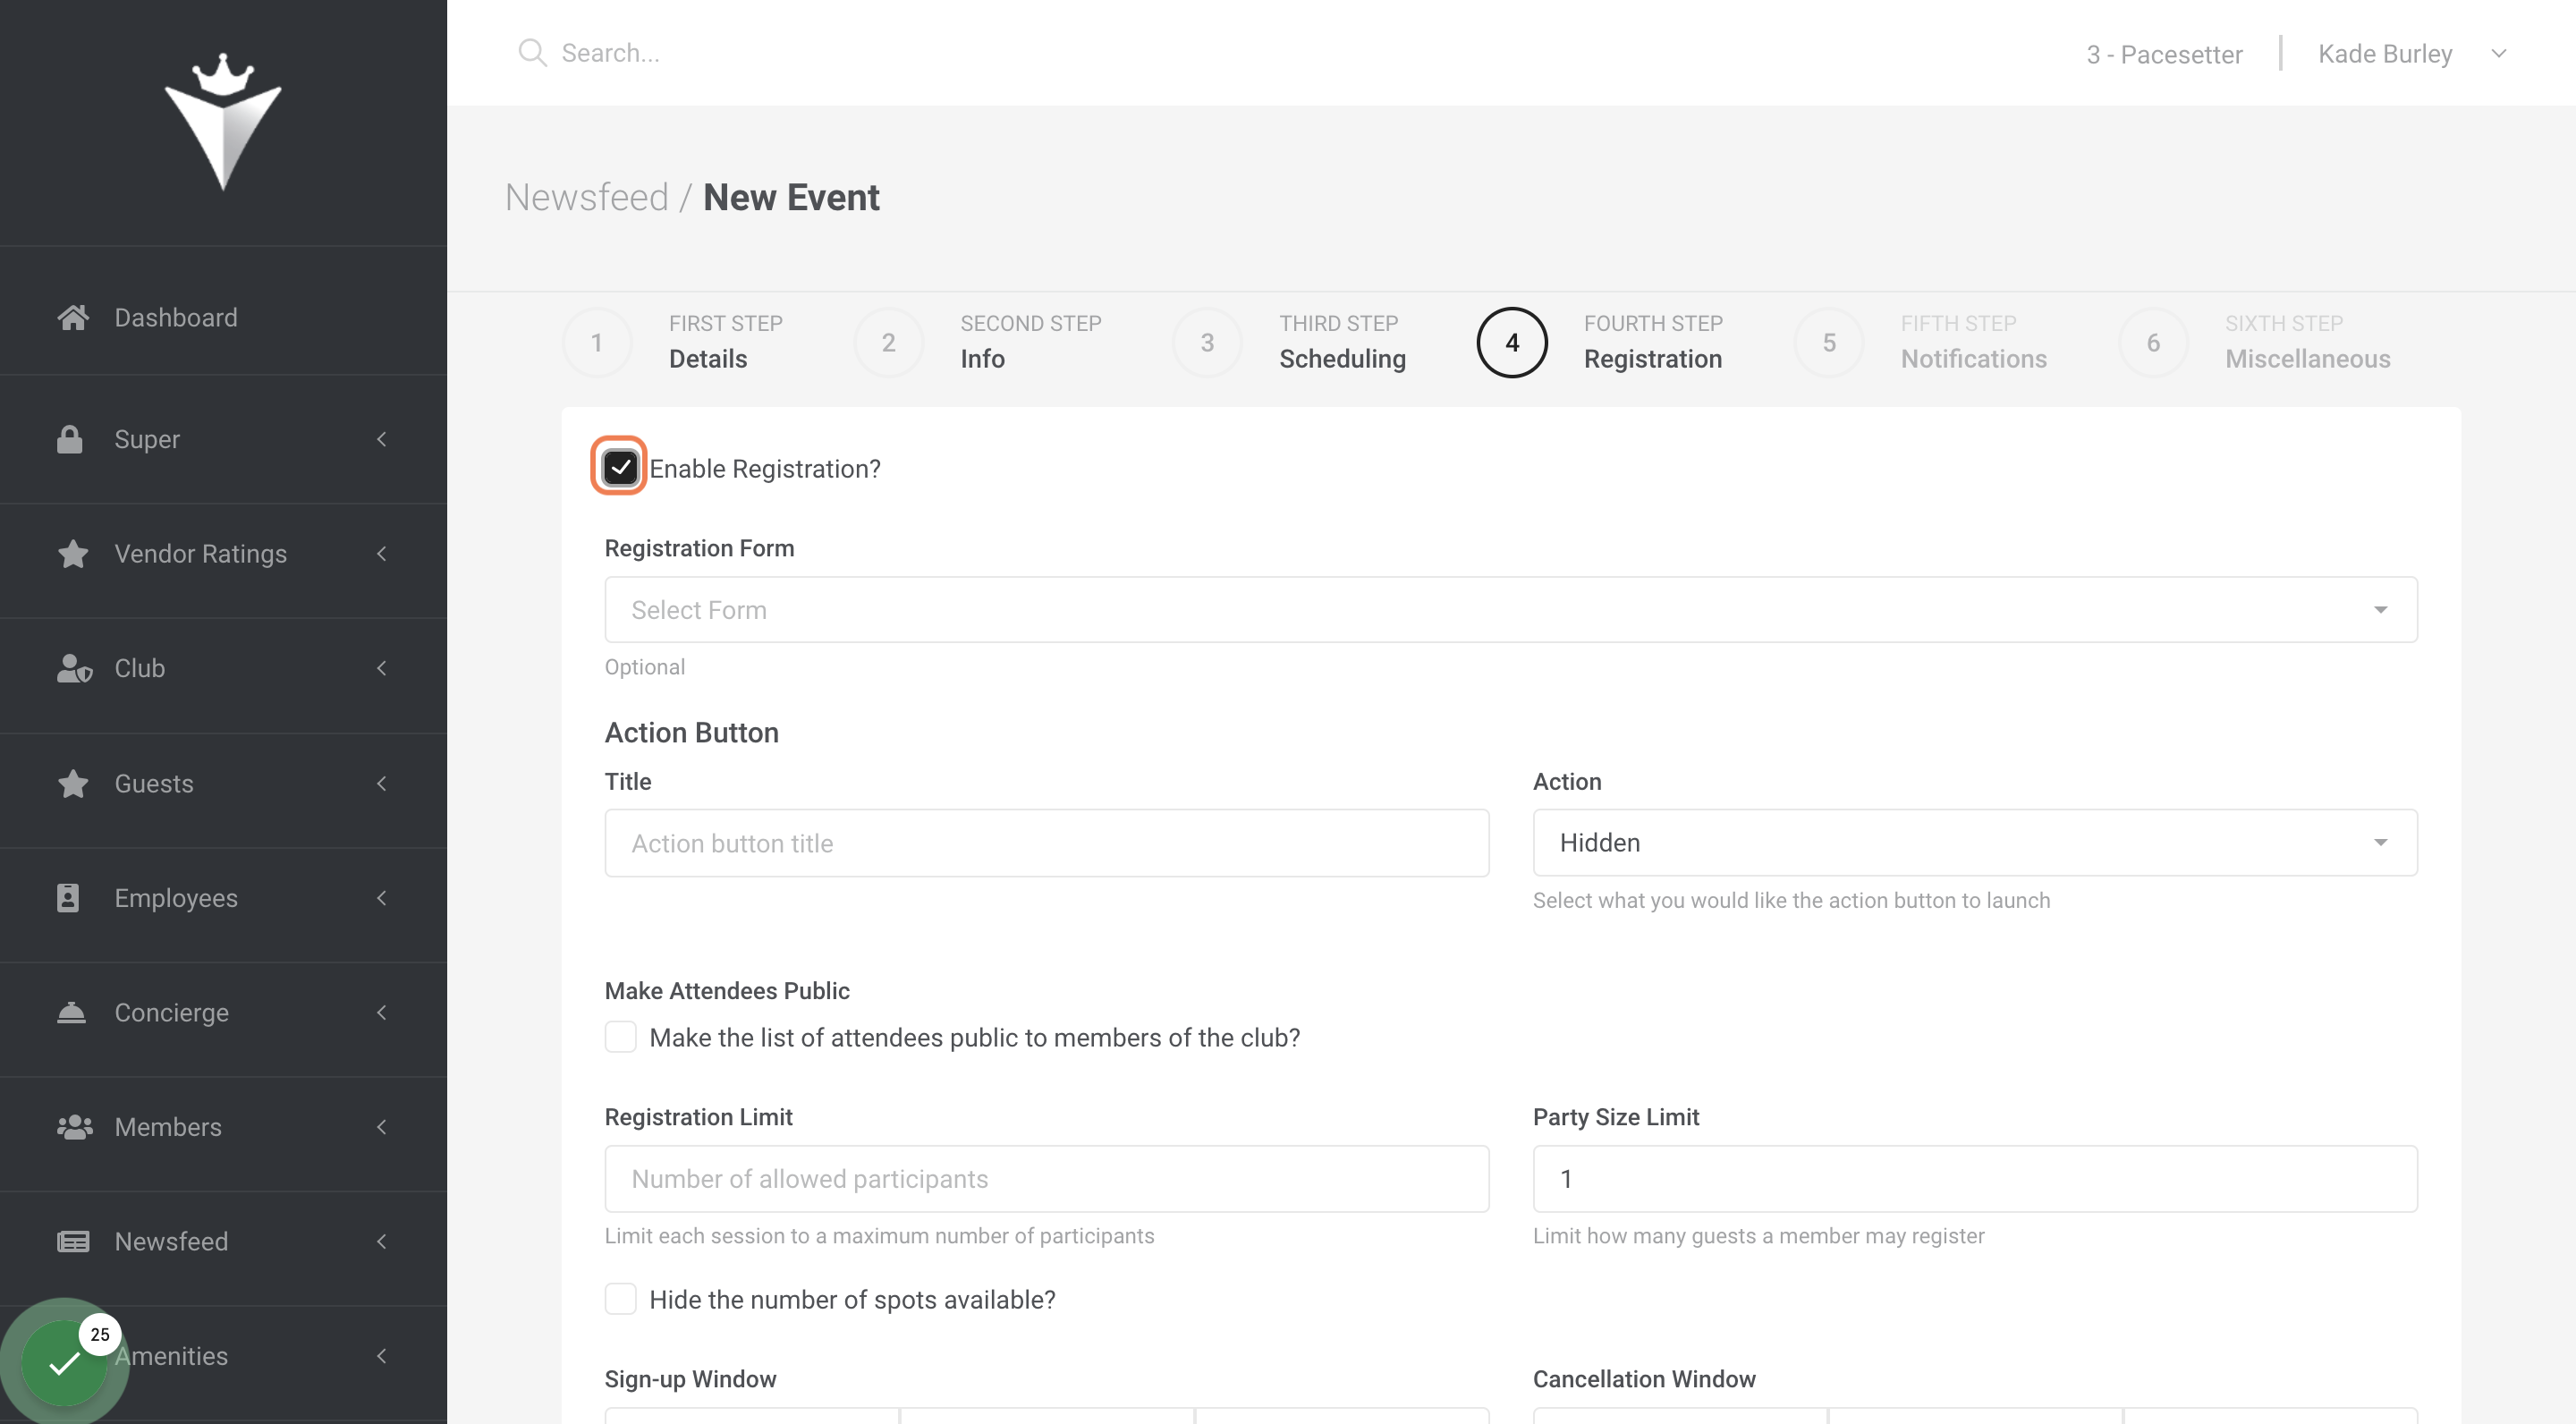Viewport: 2576px width, 1424px height.
Task: Click the Members group icon
Action: click(x=75, y=1126)
